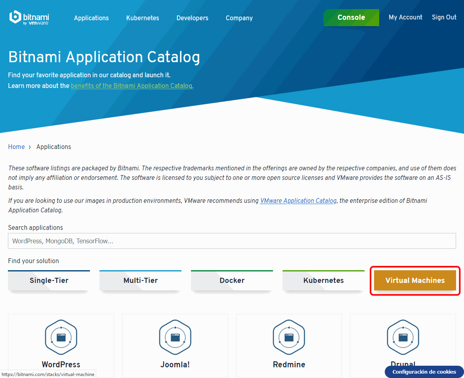Open Configuración de cookies button
The height and width of the screenshot is (378, 464).
424,372
